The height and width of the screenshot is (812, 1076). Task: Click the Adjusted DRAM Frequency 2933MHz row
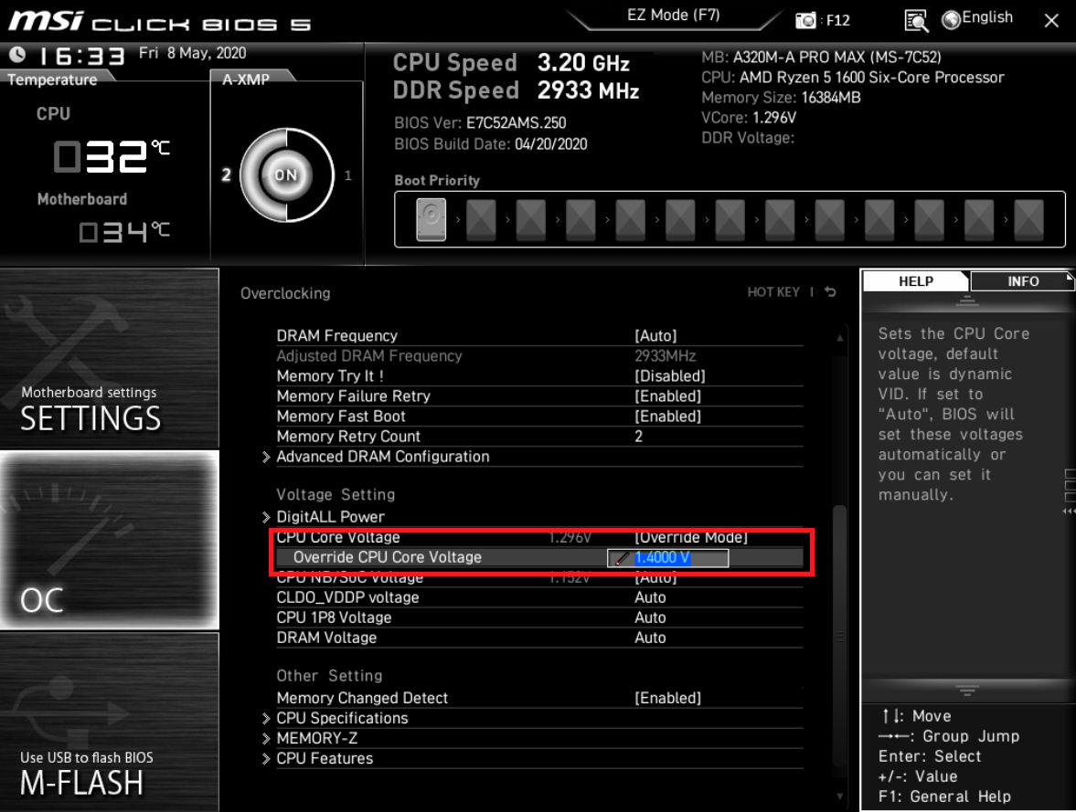(x=538, y=356)
